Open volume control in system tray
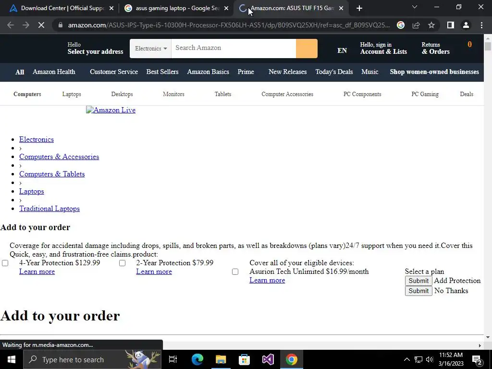The image size is (492, 369). tap(430, 359)
